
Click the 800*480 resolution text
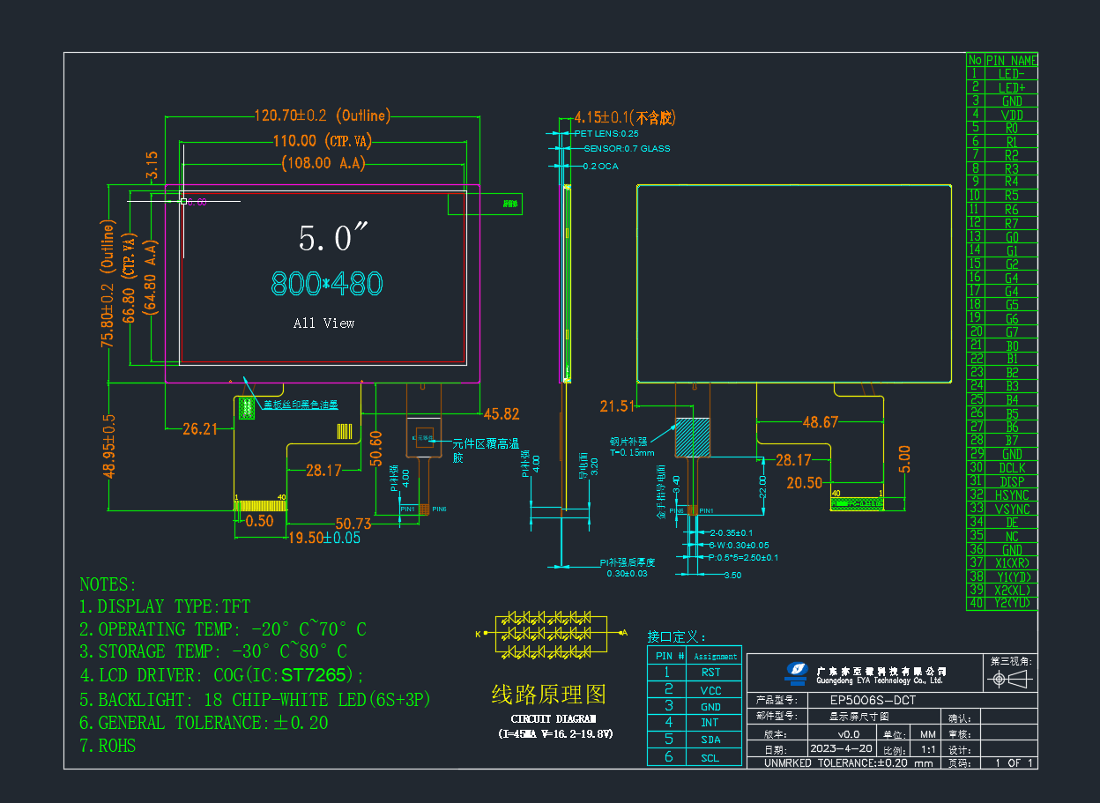[x=326, y=284]
